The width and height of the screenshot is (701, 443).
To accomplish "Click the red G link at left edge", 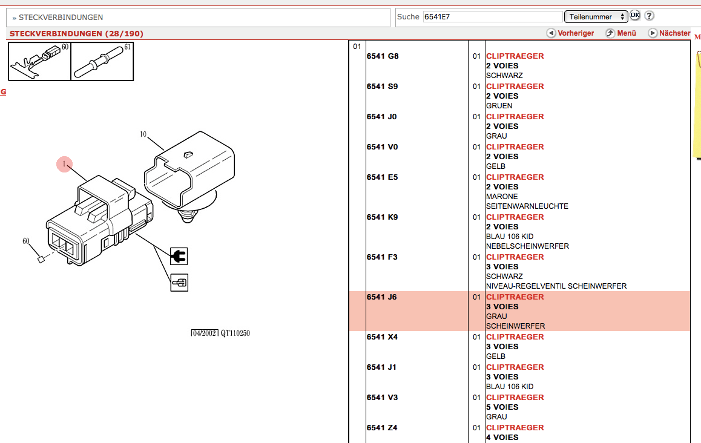I will click(3, 91).
